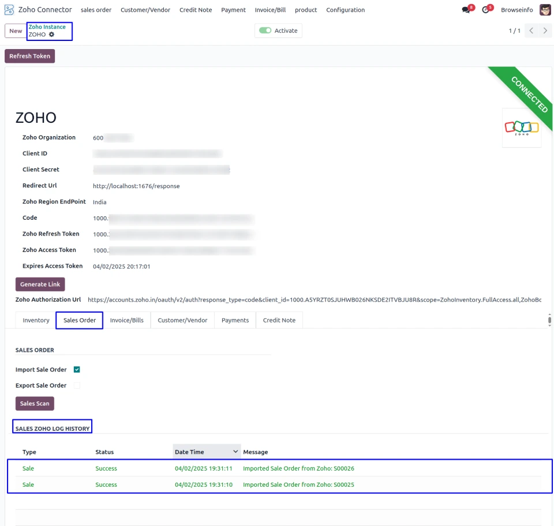554x526 pixels.
Task: Open the activities clock icon
Action: (486, 10)
